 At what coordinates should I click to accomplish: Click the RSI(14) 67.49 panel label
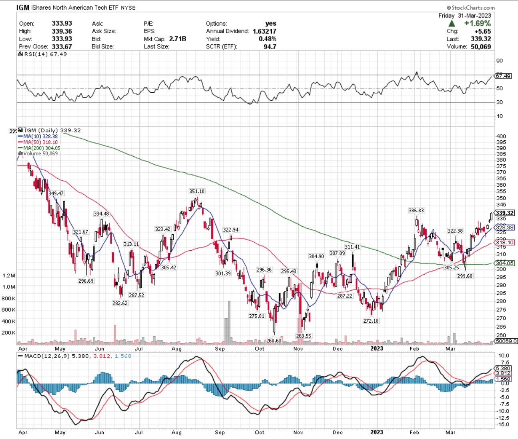point(45,54)
